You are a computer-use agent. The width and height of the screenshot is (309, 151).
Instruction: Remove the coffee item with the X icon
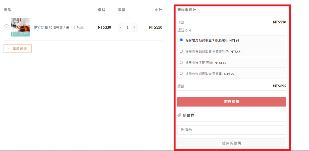6,27
